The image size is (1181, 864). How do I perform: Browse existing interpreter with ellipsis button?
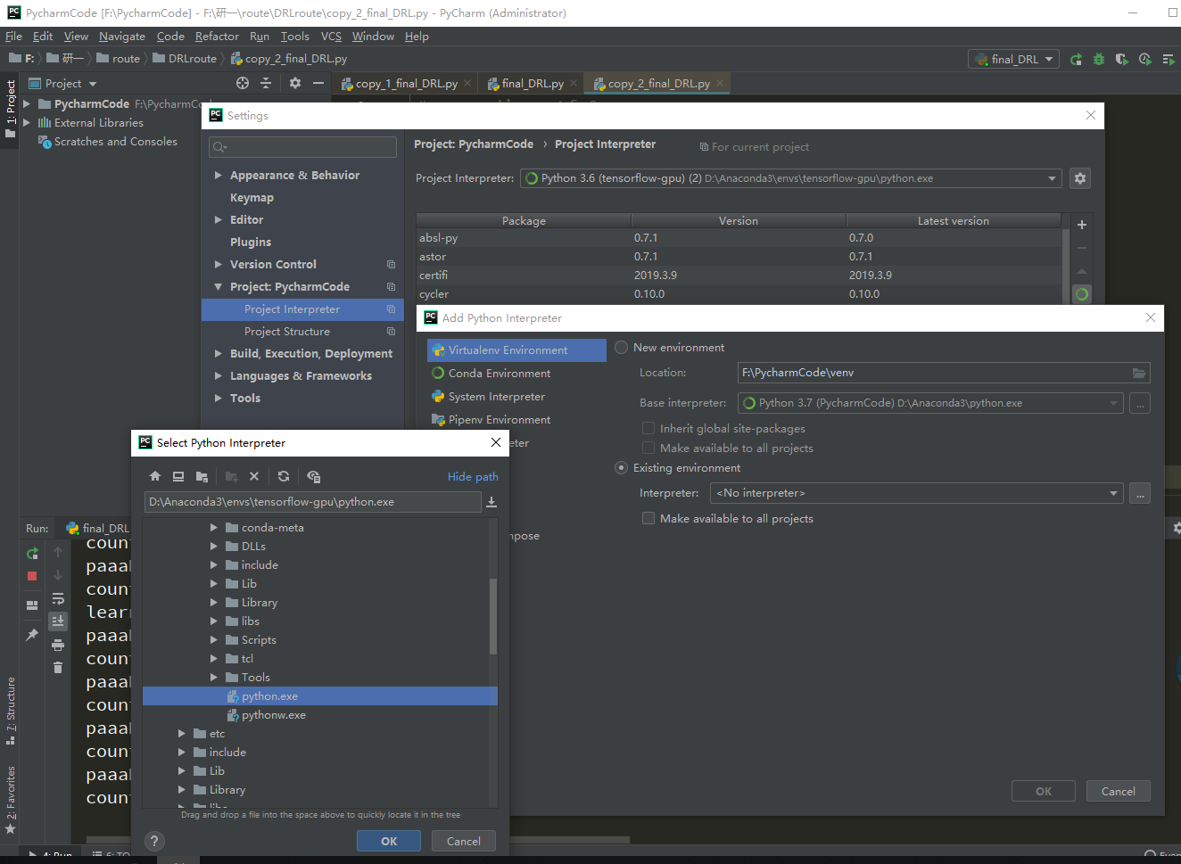point(1140,493)
